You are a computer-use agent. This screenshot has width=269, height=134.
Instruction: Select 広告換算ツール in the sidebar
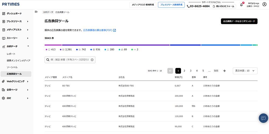coord(16,74)
